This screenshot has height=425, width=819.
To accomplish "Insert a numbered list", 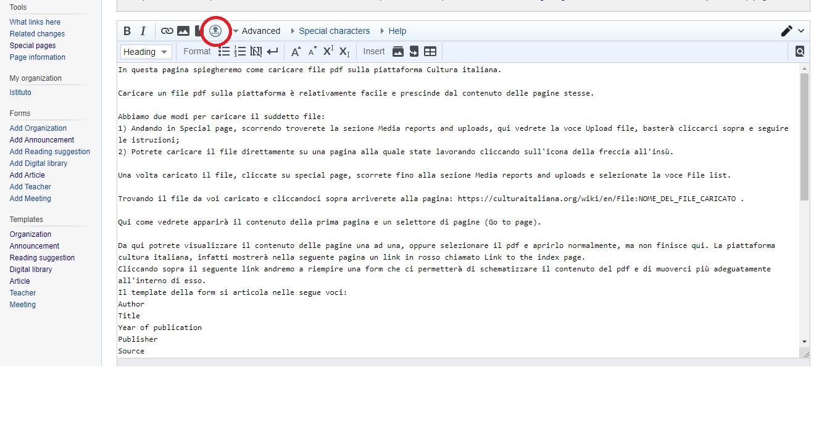I will pos(240,52).
